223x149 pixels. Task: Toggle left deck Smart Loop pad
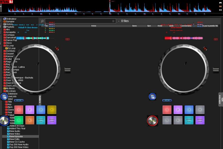pyautogui.click(x=52, y=120)
